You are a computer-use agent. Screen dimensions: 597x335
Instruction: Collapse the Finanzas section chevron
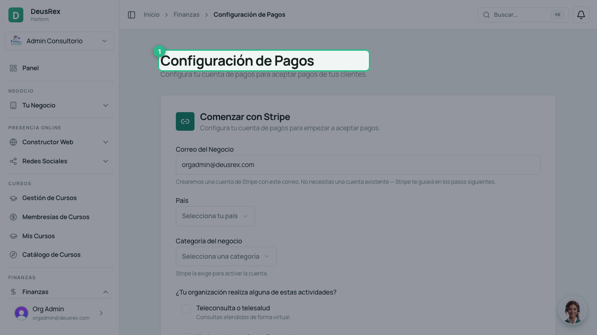(x=105, y=292)
